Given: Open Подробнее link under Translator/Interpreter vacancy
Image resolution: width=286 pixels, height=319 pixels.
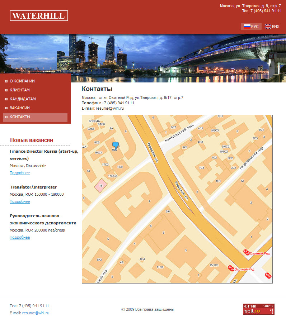Looking at the screenshot, I should [x=20, y=201].
